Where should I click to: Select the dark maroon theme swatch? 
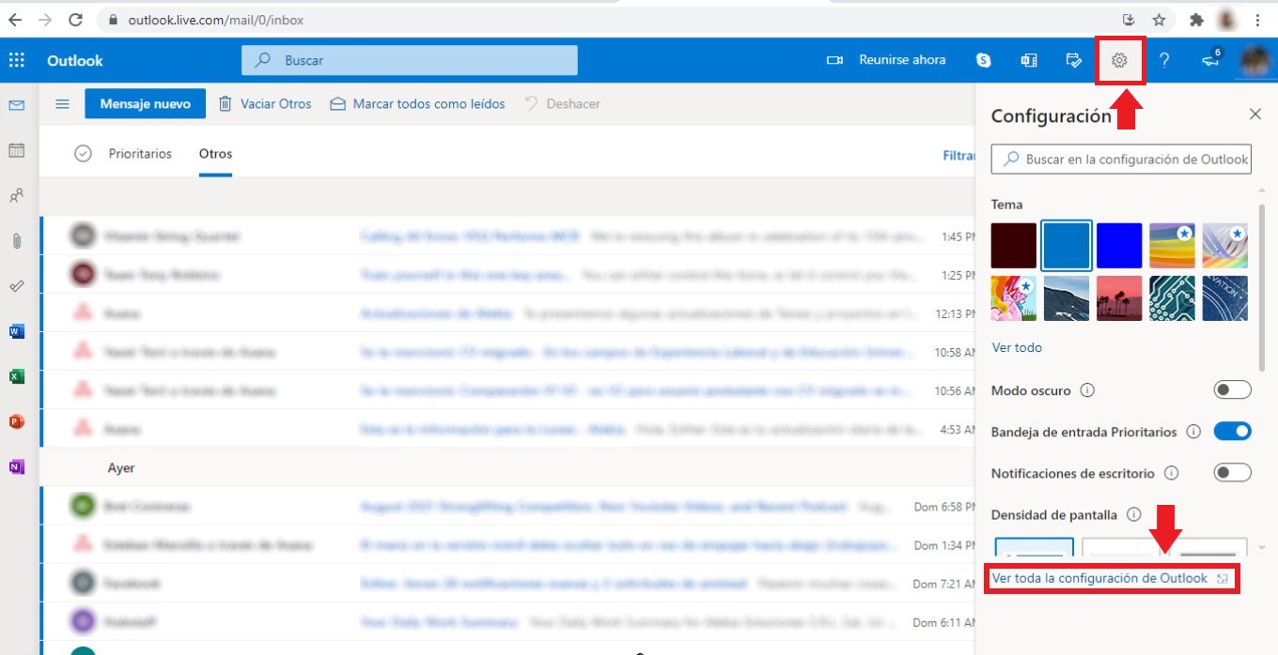[1014, 246]
